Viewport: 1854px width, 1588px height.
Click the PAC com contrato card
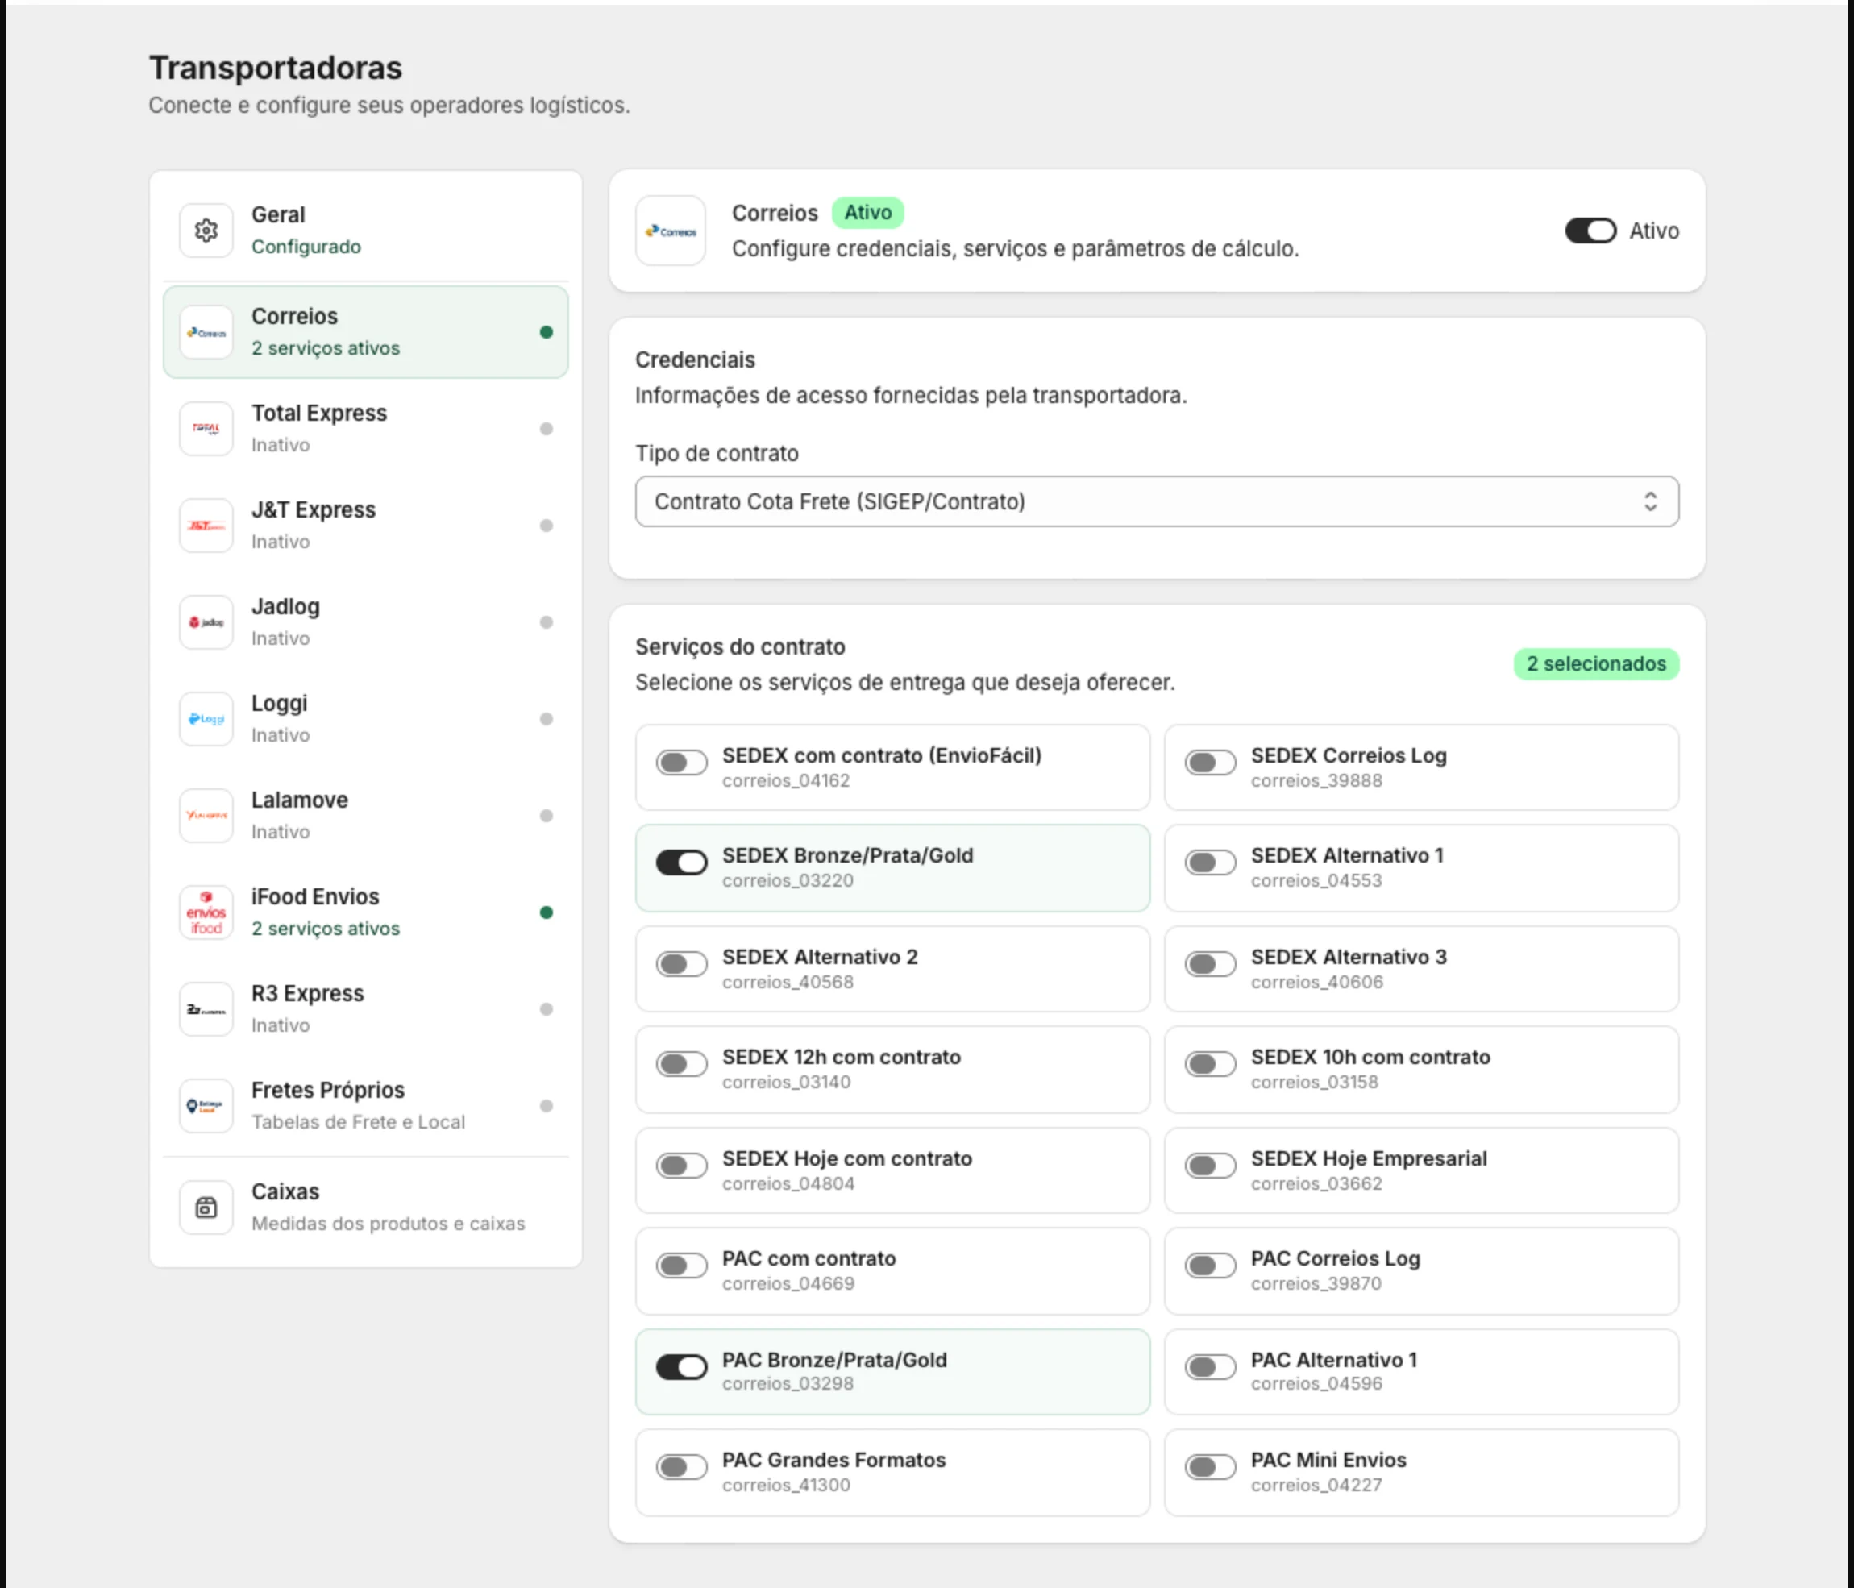coord(892,1270)
